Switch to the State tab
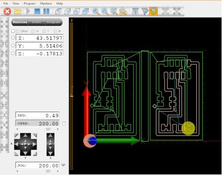The width and height of the screenshot is (222, 175). click(x=36, y=22)
